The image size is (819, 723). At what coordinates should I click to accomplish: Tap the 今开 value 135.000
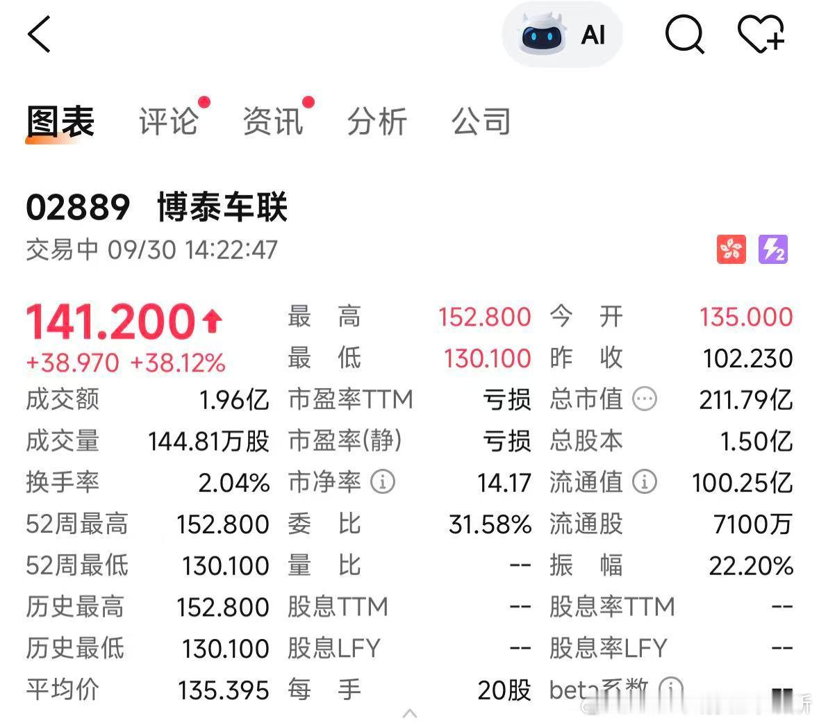(x=746, y=317)
